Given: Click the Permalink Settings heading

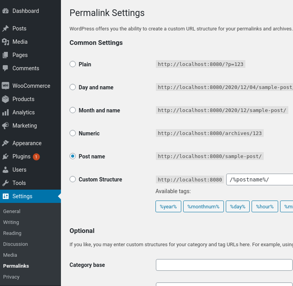Looking at the screenshot, I should [x=107, y=13].
